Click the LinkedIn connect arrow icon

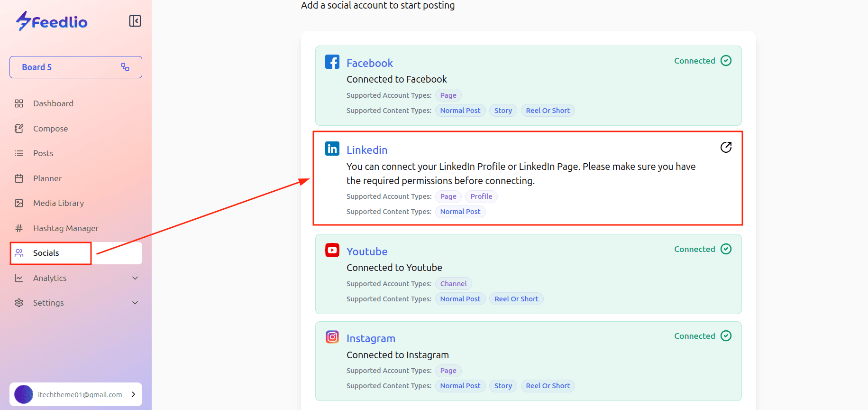click(726, 148)
